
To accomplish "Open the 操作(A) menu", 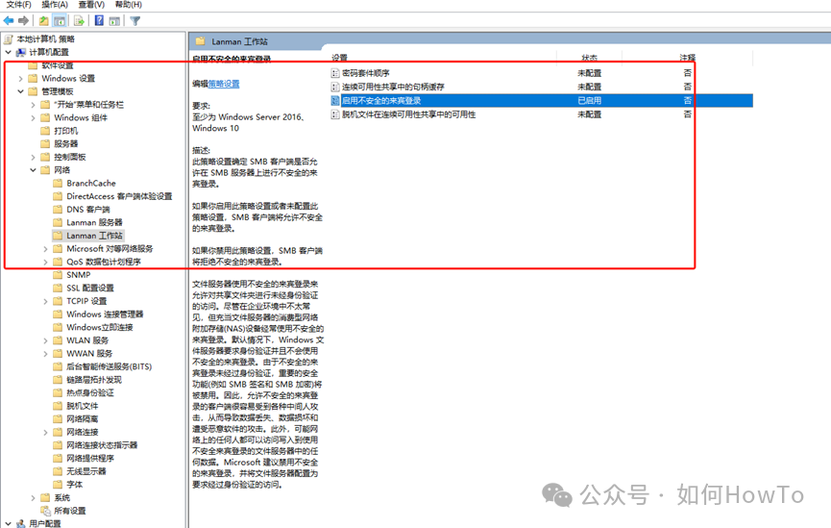I will click(x=55, y=4).
